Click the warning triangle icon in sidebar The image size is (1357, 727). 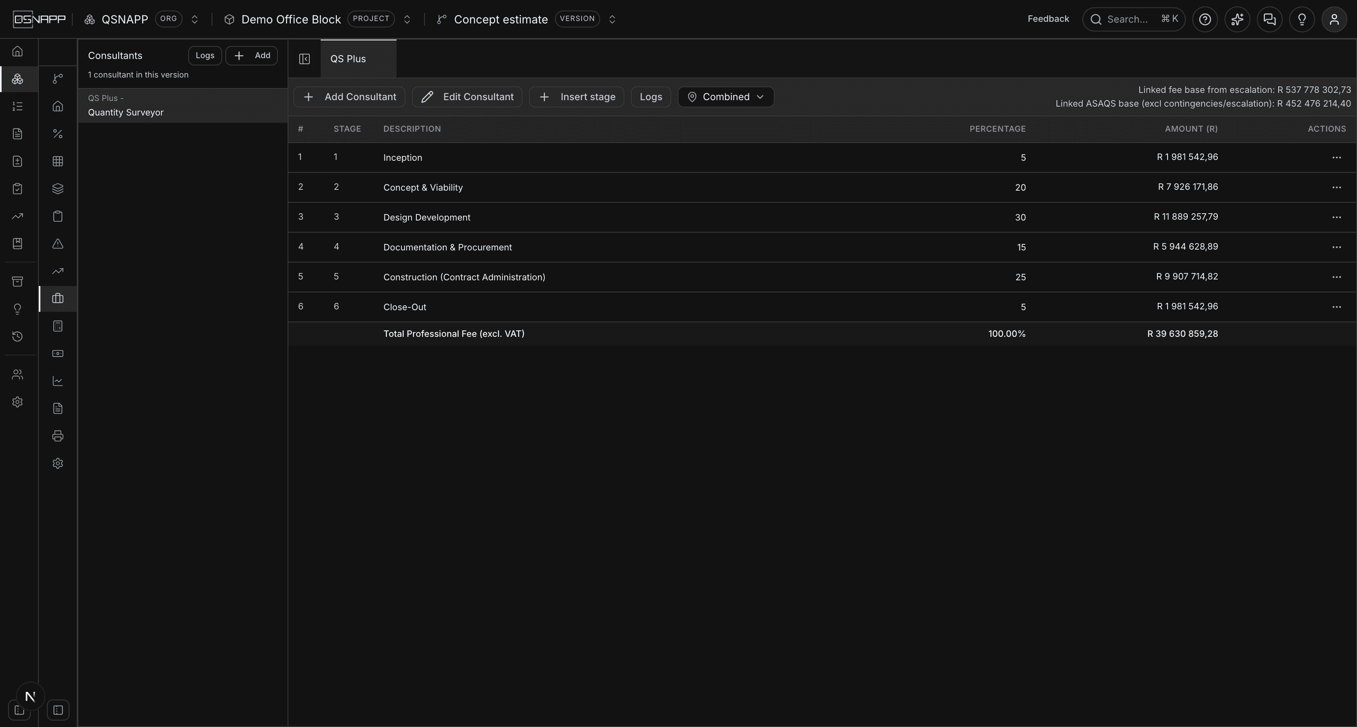(x=58, y=244)
